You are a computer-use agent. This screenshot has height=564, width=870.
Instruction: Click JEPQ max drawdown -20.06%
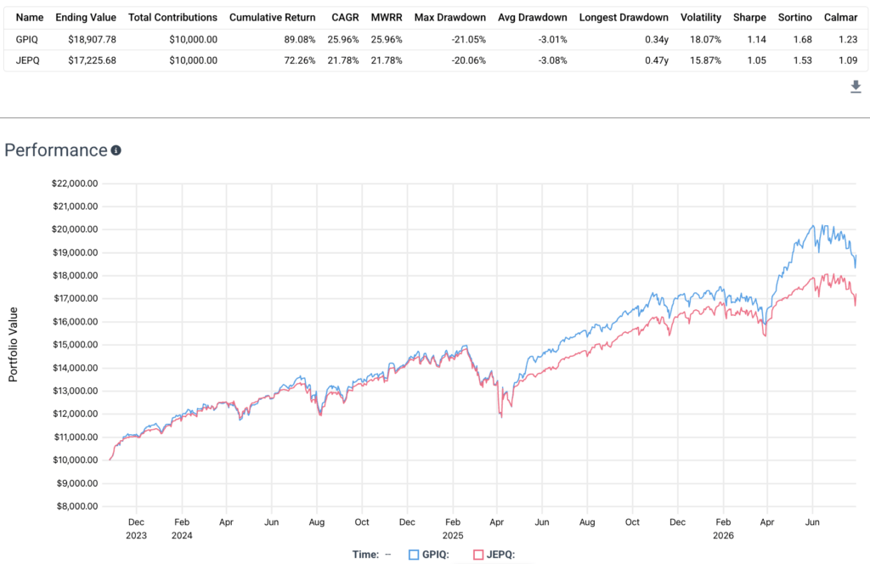[x=468, y=60]
